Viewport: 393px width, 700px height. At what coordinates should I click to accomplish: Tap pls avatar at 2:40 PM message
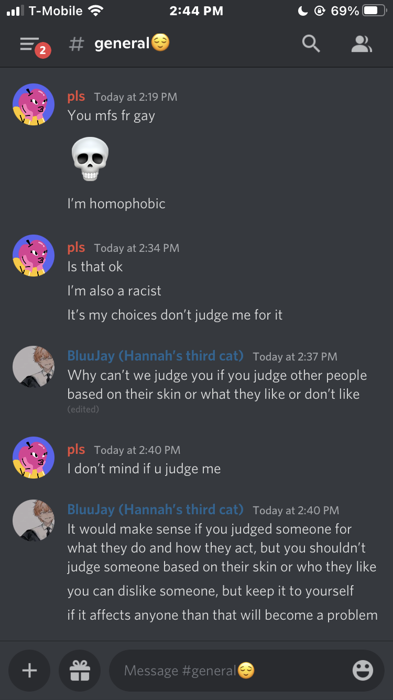click(x=34, y=458)
